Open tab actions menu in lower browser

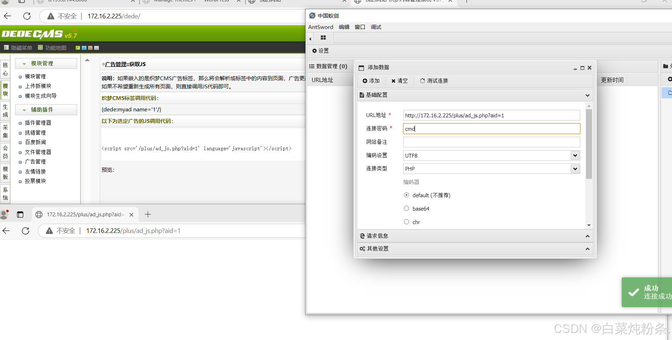20,215
